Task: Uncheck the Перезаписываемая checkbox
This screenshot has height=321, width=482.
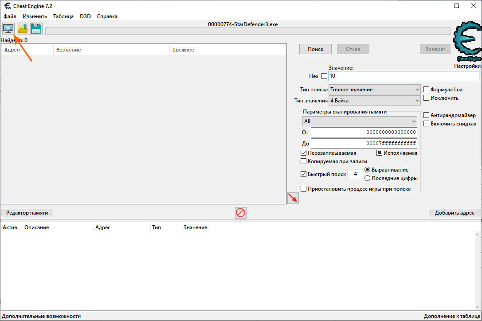Action: pos(303,153)
